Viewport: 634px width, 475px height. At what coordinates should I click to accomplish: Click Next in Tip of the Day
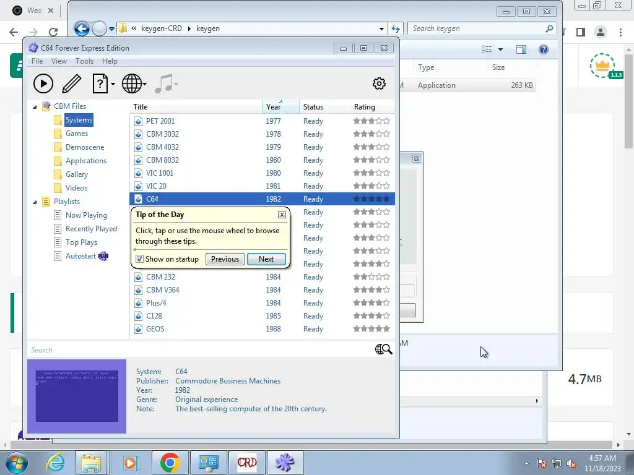point(266,259)
